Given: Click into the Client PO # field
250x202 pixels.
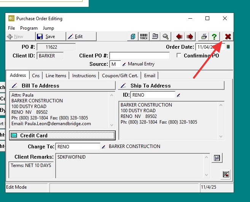Looking at the screenshot, I should [x=140, y=56].
